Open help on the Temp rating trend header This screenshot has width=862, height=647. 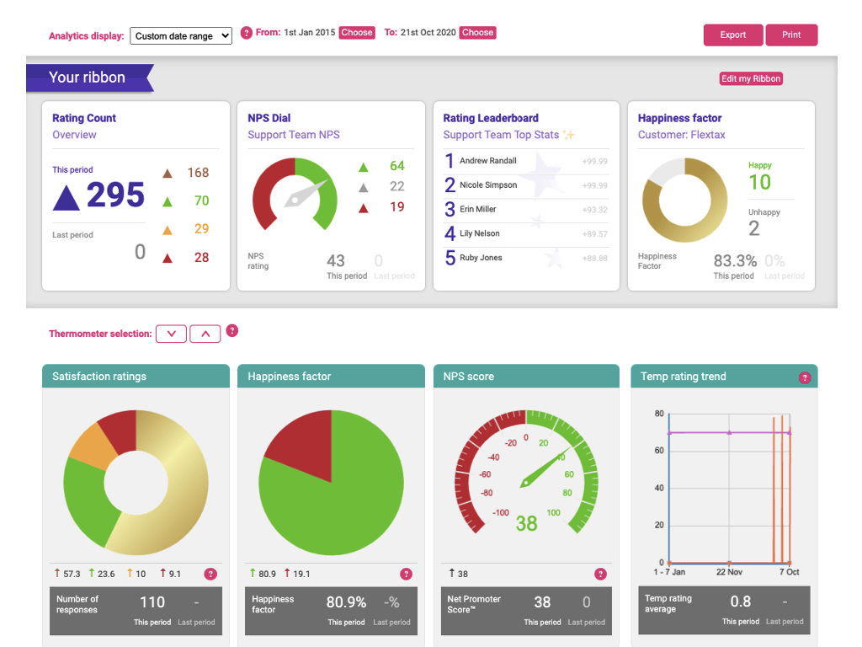click(x=806, y=377)
